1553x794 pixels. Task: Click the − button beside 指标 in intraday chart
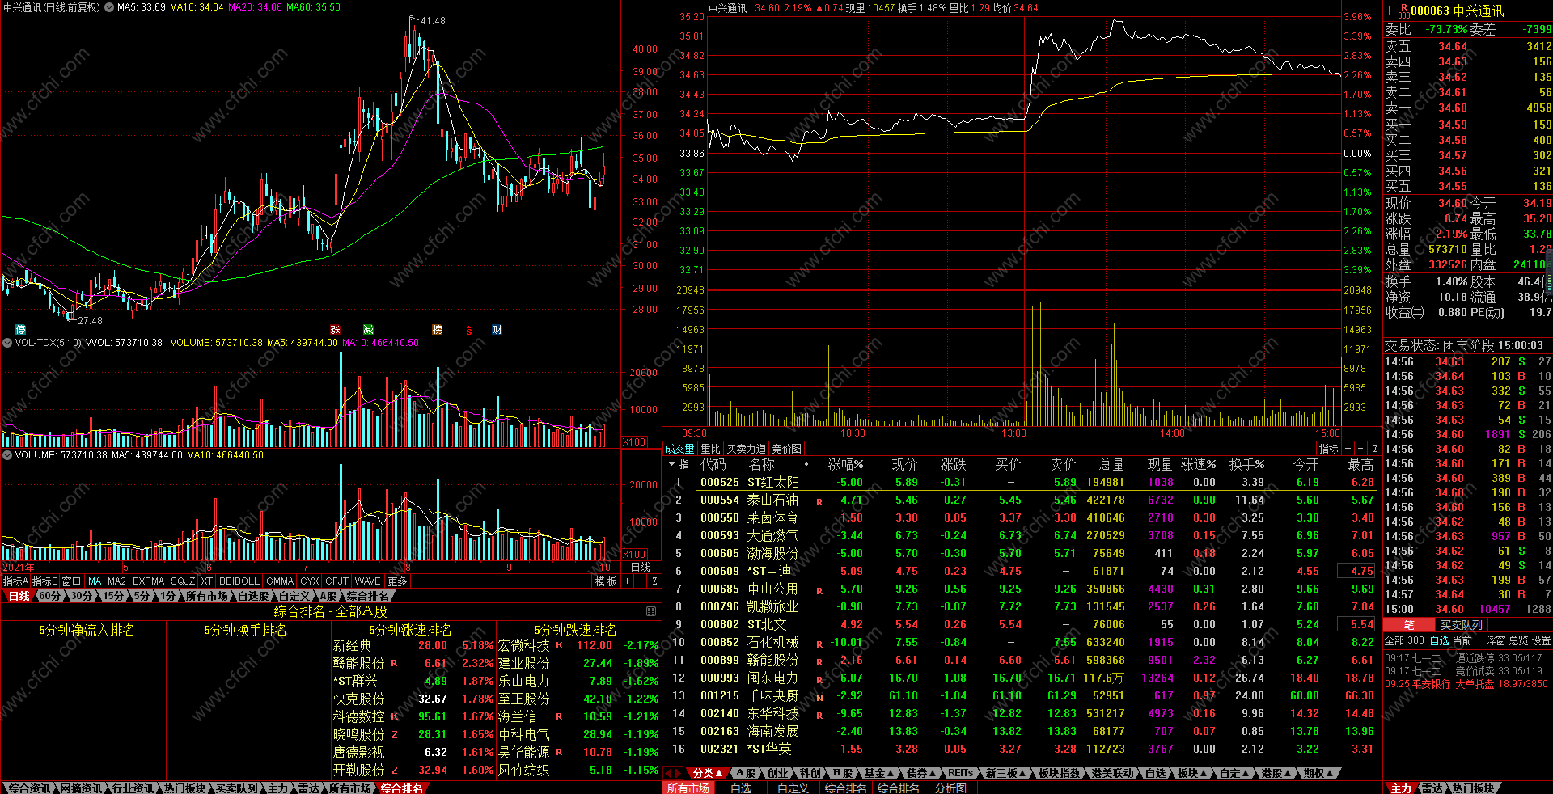[x=1360, y=449]
